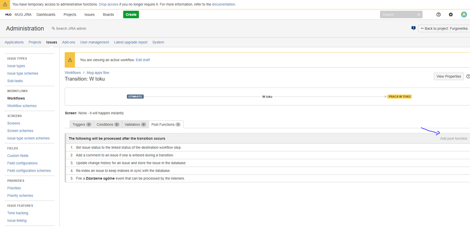Click the OTWARTE status lozenge

click(x=136, y=97)
